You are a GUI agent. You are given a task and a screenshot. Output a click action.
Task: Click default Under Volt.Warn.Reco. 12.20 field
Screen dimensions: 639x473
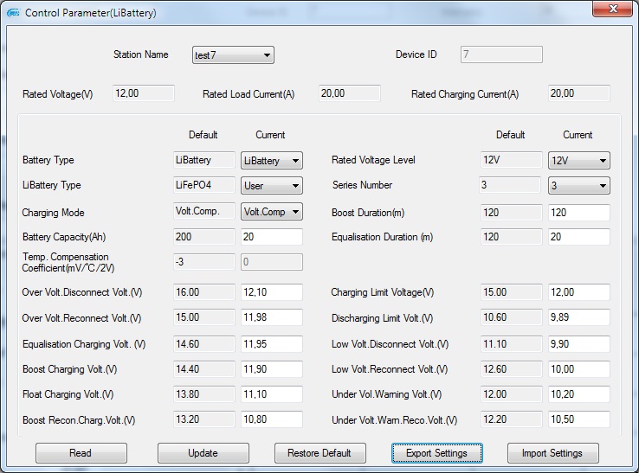(512, 419)
